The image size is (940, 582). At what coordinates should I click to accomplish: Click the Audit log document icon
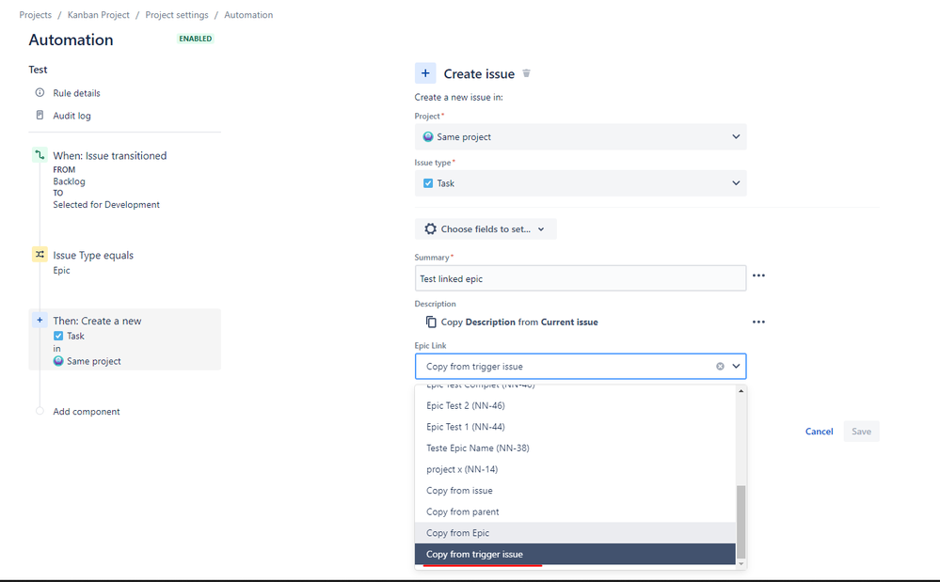(40, 115)
